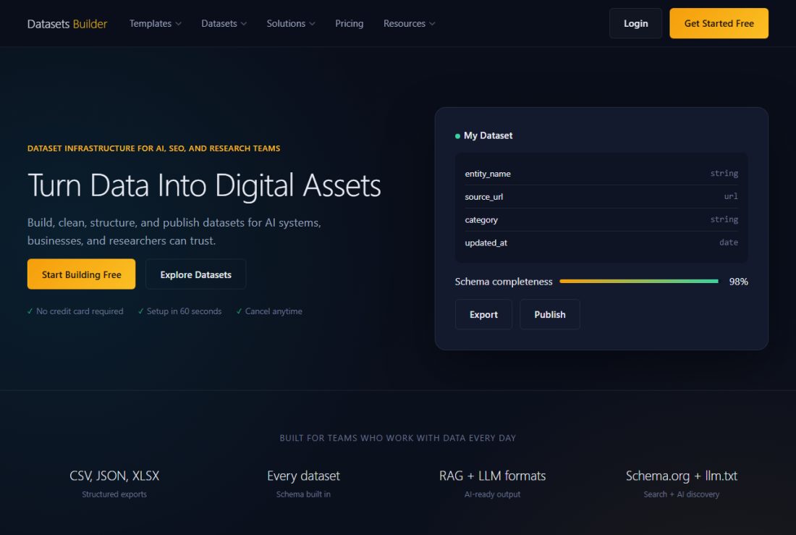Click the 'date' type label

click(729, 243)
